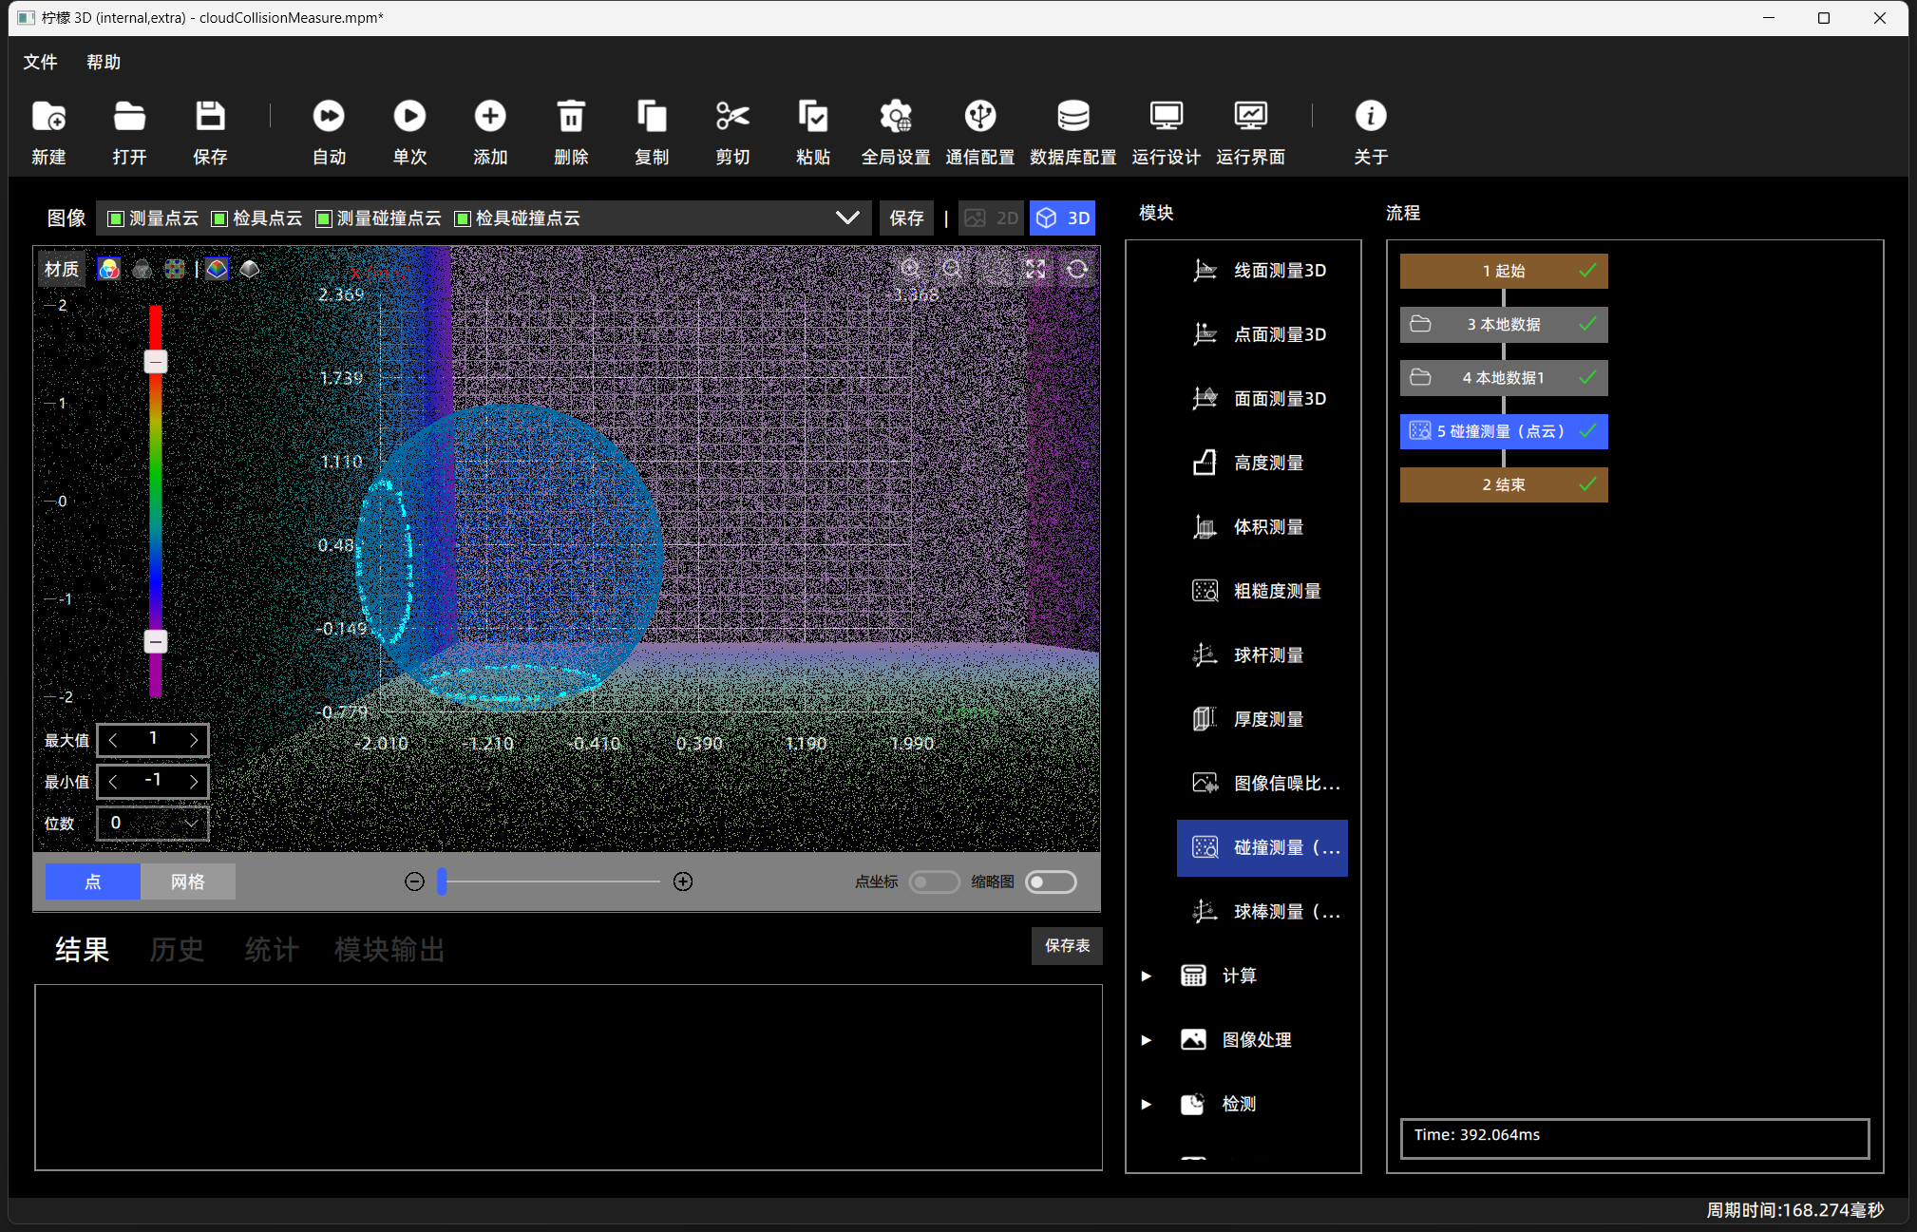Click the 添加 add icon

(490, 117)
